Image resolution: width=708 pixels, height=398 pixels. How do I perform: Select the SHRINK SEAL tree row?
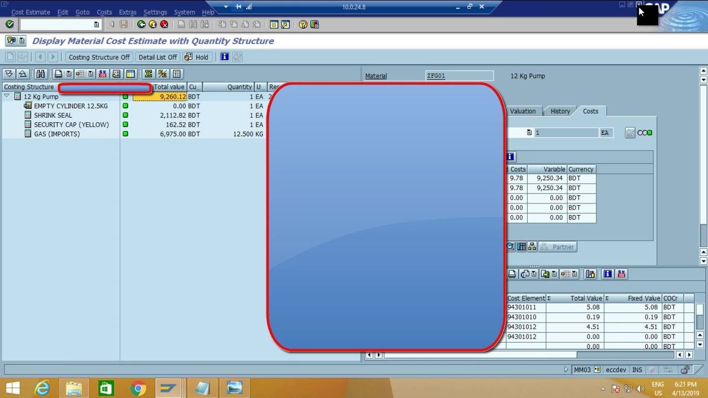53,115
